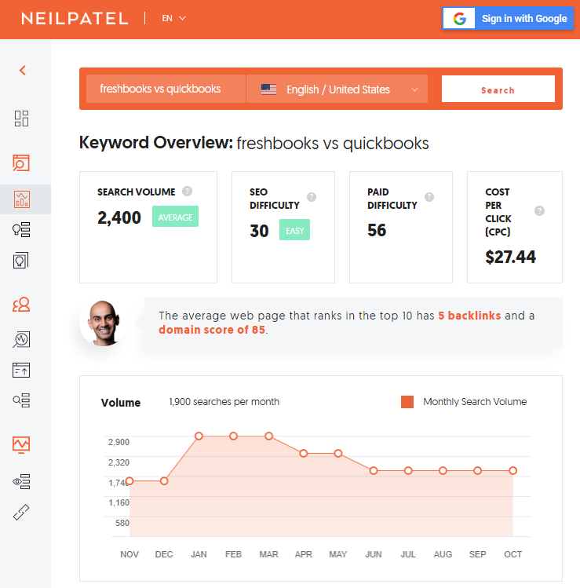The height and width of the screenshot is (588, 580).
Task: Open the top pages upload window icon
Action: (x=21, y=370)
